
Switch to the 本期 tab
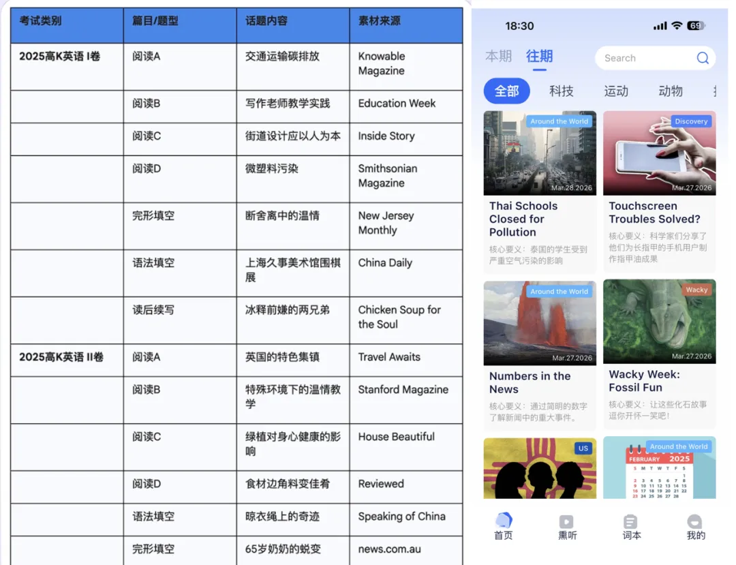point(498,57)
